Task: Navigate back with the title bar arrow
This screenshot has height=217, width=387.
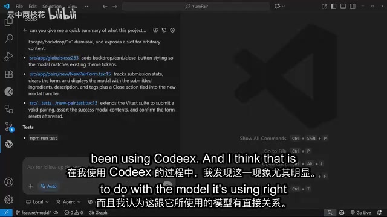Action: point(105,7)
